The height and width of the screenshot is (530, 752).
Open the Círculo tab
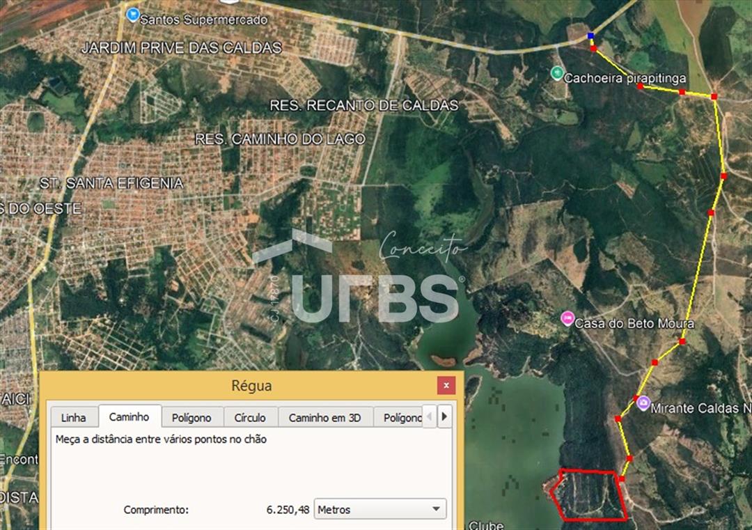[250, 417]
